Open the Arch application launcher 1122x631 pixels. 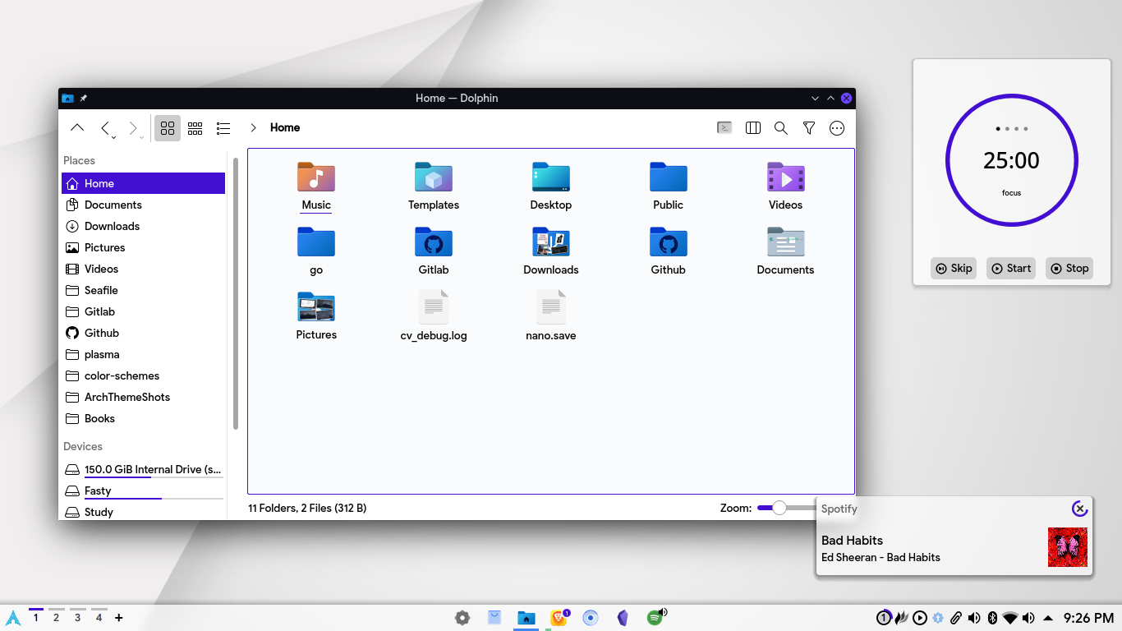point(13,618)
